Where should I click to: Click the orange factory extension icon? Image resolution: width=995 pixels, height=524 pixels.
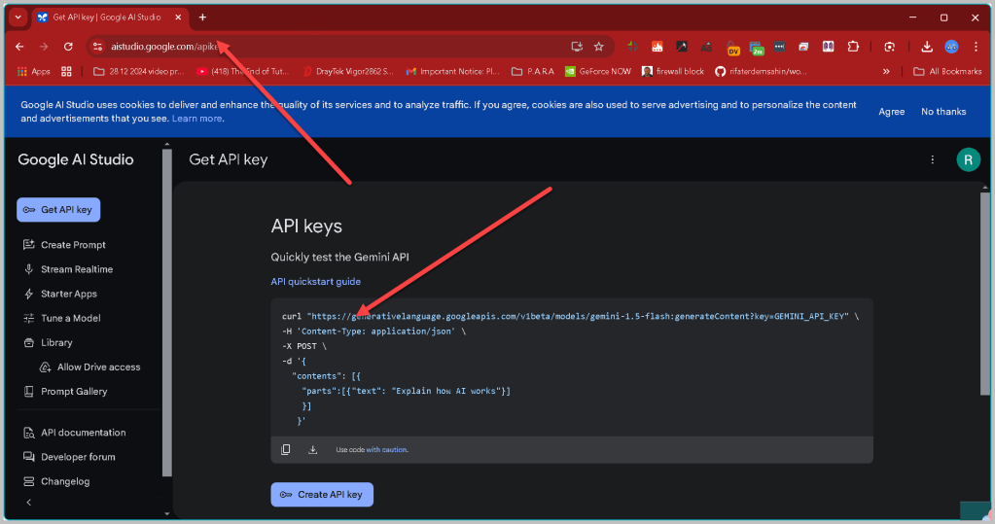coord(657,47)
